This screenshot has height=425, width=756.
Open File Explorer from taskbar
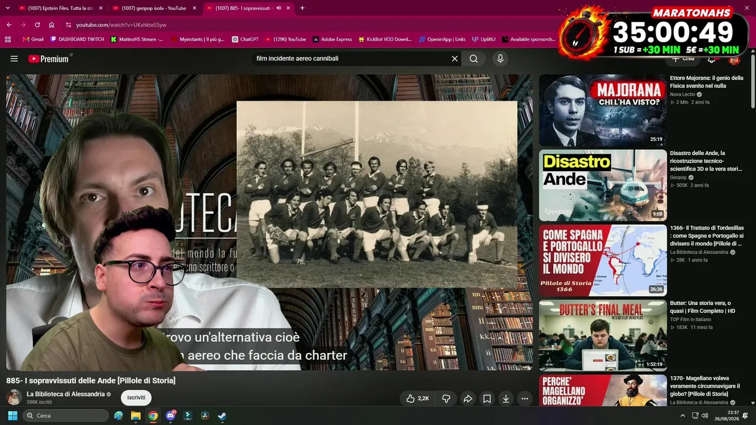pos(136,416)
